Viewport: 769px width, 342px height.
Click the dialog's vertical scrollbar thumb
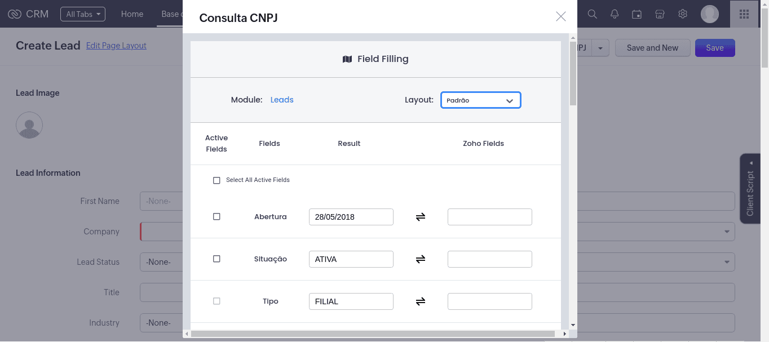[573, 73]
